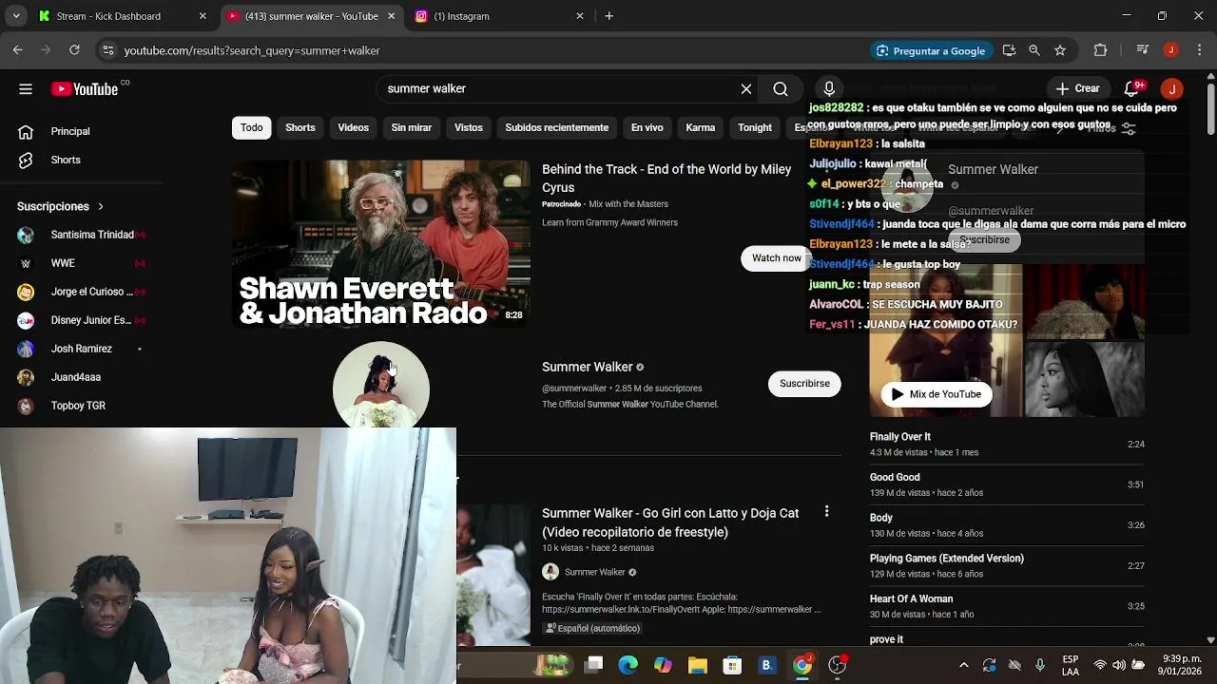
Task: Open the Chrome media controls icon
Action: click(1143, 50)
